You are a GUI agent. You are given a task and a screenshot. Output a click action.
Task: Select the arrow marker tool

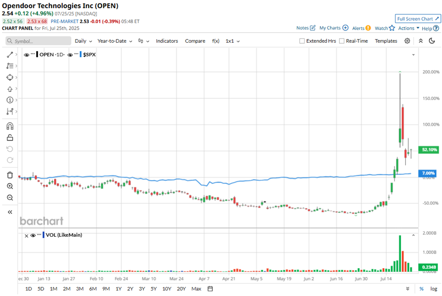point(10,89)
